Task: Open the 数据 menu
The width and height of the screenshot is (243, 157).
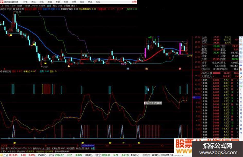Action: 50,2
